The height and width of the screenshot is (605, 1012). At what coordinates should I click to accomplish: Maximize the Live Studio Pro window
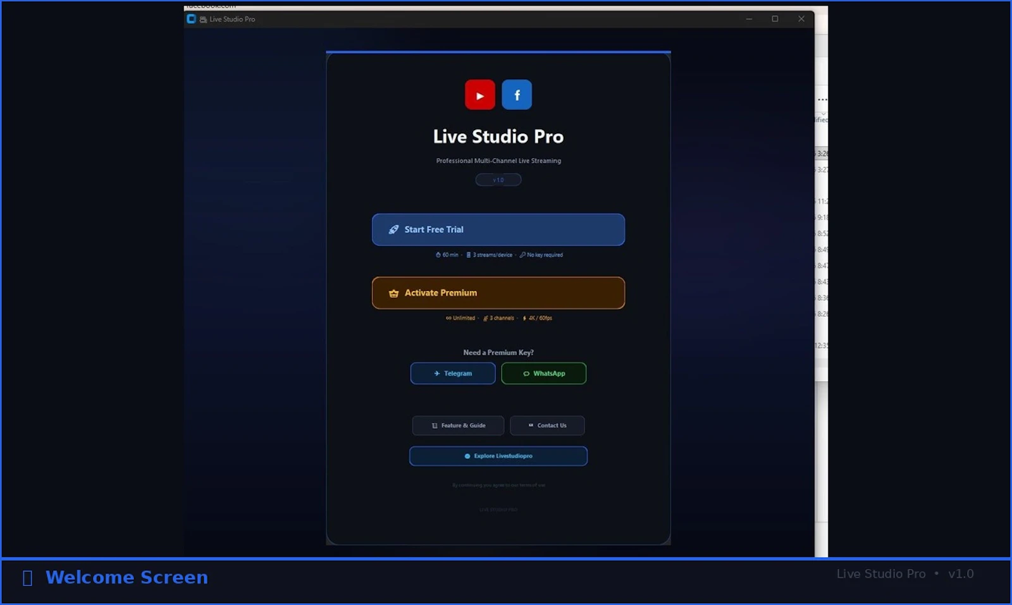tap(775, 19)
